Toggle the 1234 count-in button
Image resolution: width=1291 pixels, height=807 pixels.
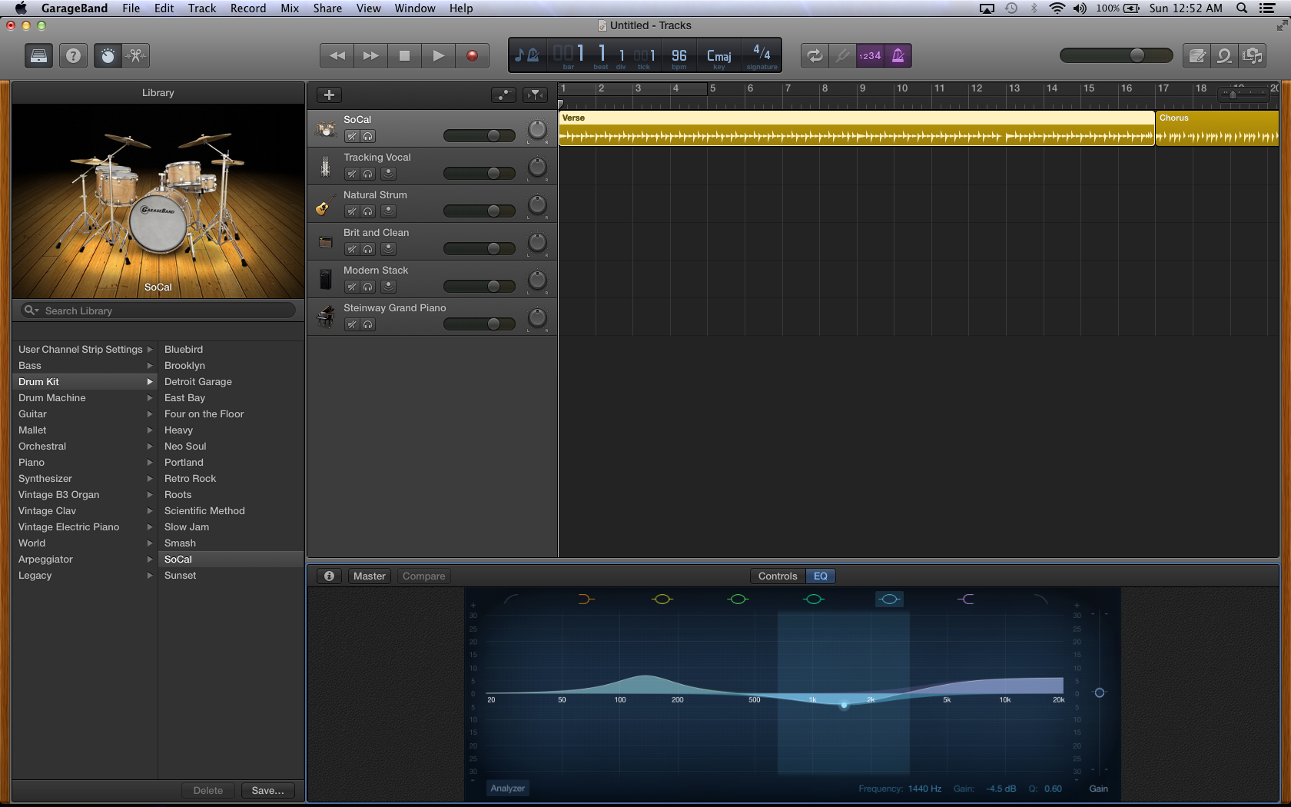click(x=870, y=55)
